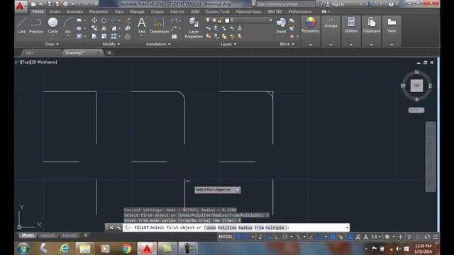Expand the Layers panel
454x255 pixels.
coord(228,44)
